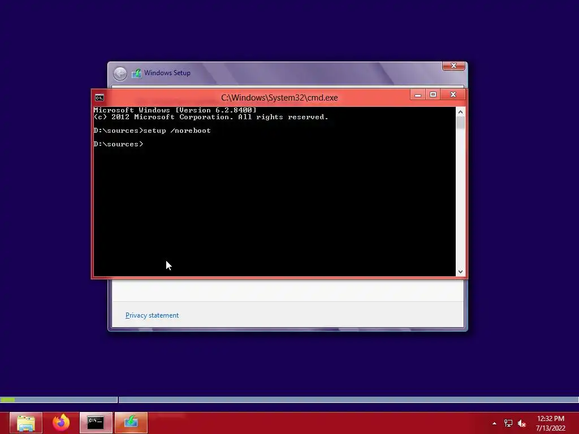Click the 'setup /noreboot' command line
This screenshot has width=579, height=434.
click(x=152, y=131)
